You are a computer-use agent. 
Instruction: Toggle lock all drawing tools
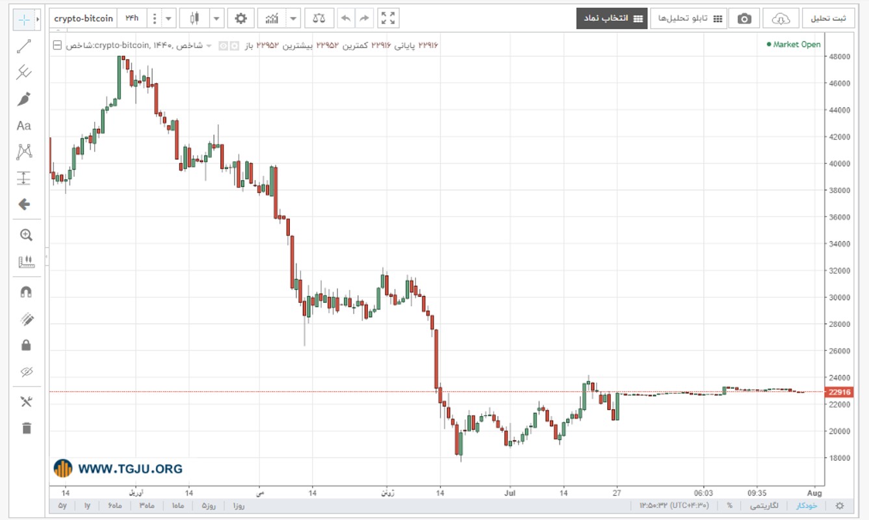click(x=26, y=345)
